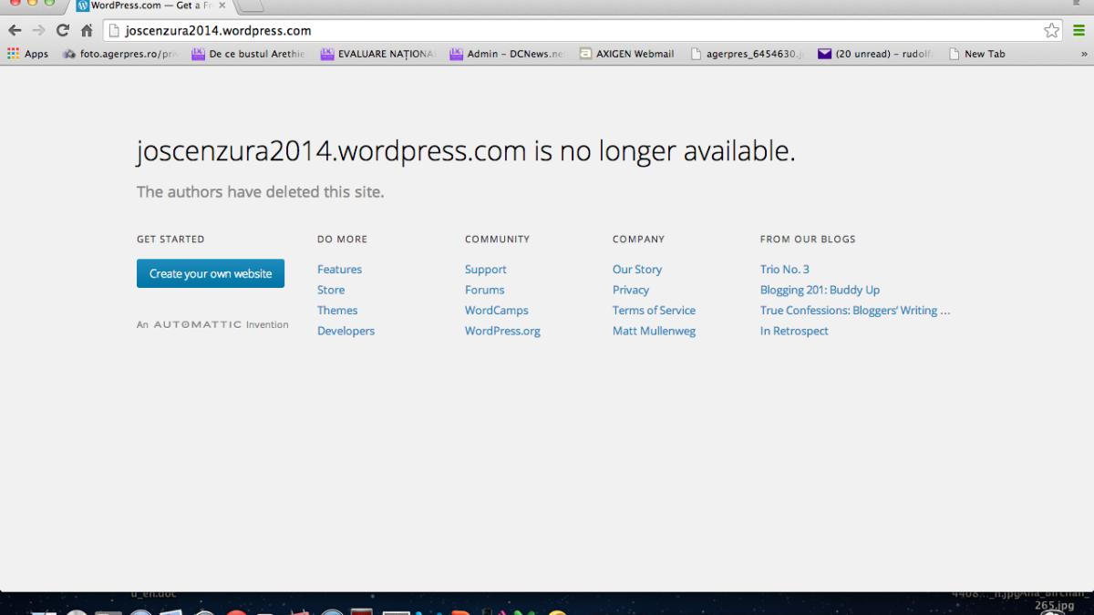The height and width of the screenshot is (615, 1094).
Task: Go back using the back arrow
Action: point(15,29)
